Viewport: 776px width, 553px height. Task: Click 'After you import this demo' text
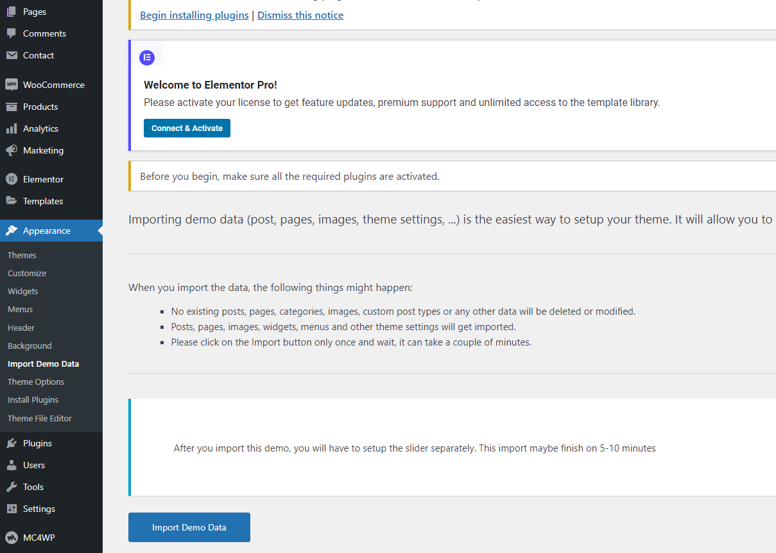click(415, 448)
